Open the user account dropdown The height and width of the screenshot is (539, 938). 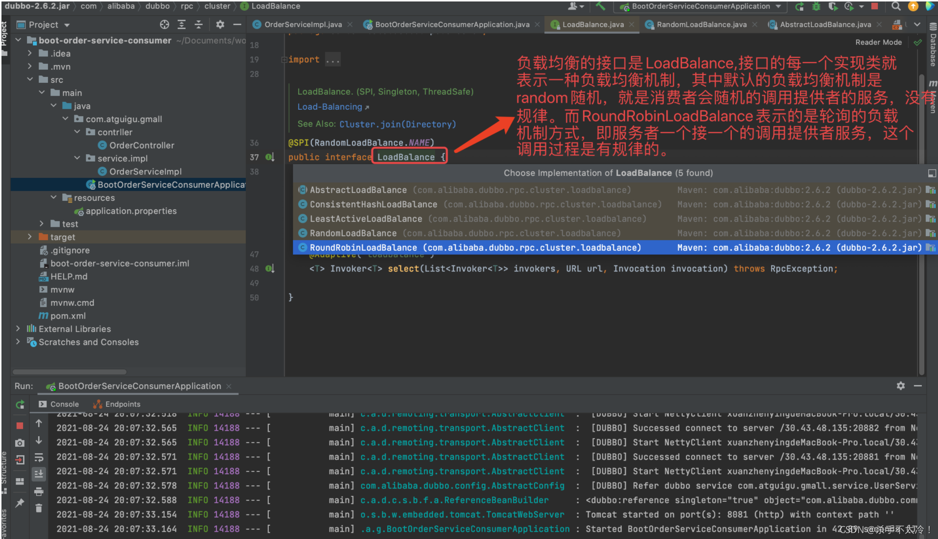pyautogui.click(x=576, y=6)
